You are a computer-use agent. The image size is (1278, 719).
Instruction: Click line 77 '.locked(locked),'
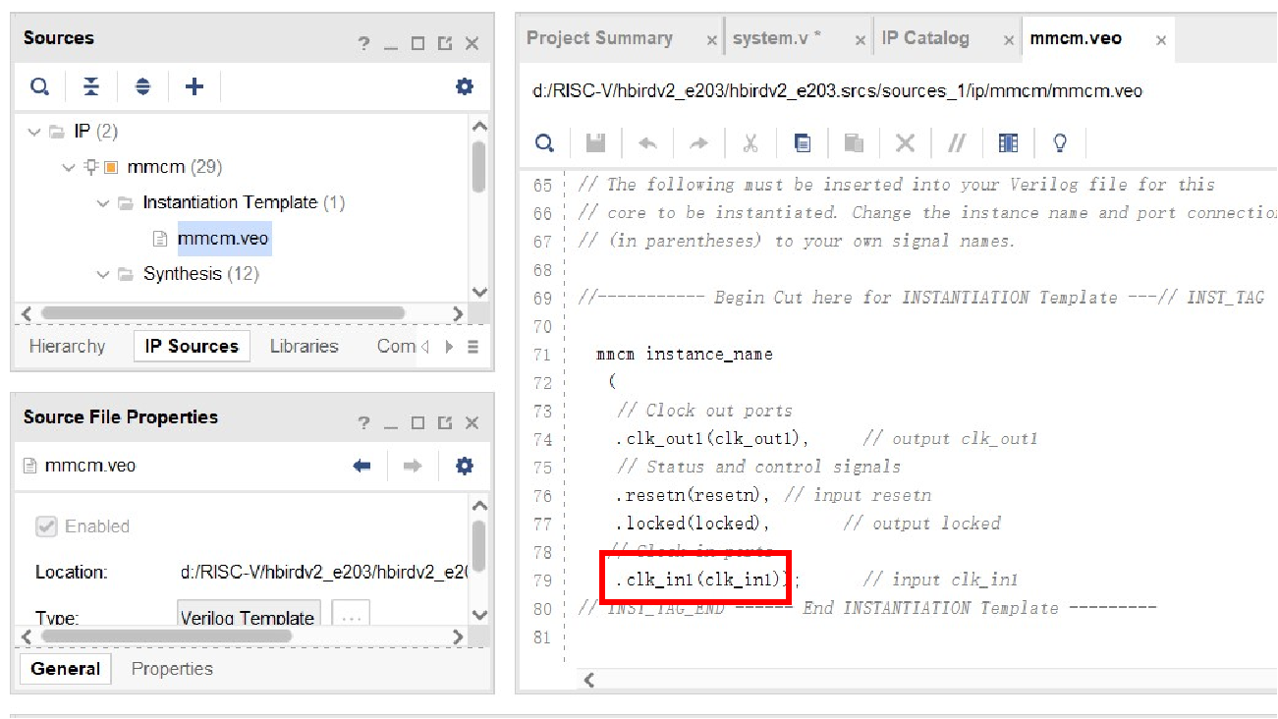point(693,524)
